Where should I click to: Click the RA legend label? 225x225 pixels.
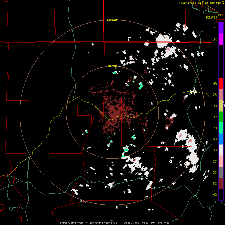(214, 128)
